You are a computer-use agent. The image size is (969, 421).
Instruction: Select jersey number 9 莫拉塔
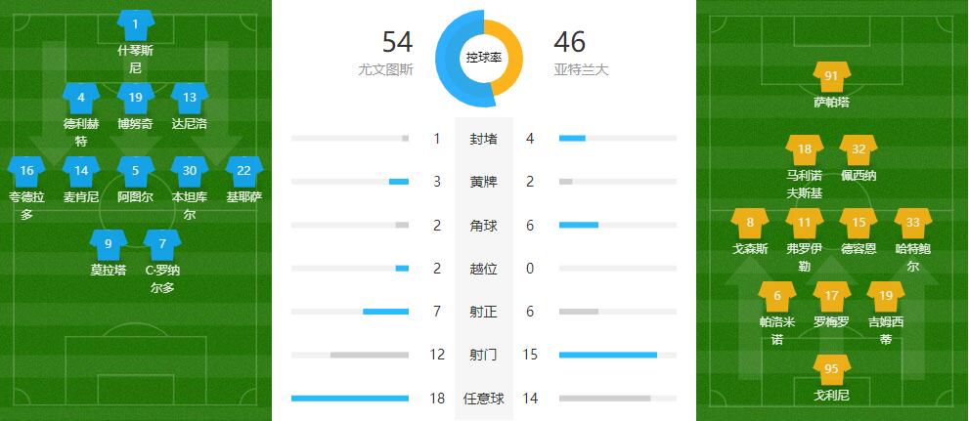(108, 243)
